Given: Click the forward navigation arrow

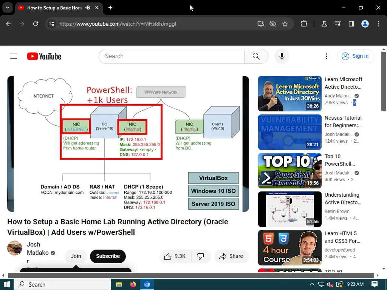Looking at the screenshot, I should [x=22, y=24].
